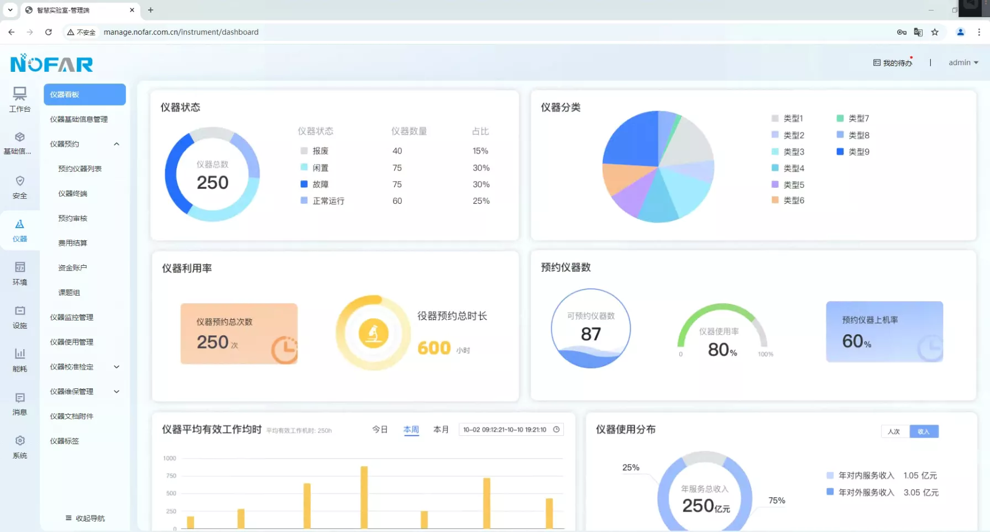Switch chart to 今日 tab
Screen dimensions: 990x532
(x=380, y=429)
